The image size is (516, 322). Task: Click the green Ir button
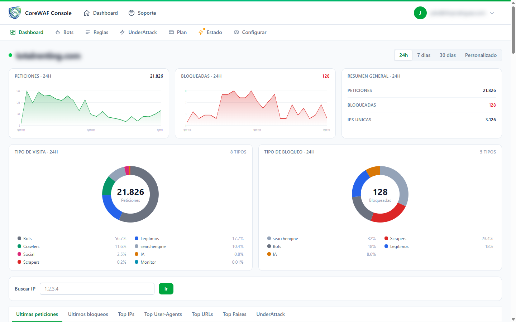click(x=166, y=289)
